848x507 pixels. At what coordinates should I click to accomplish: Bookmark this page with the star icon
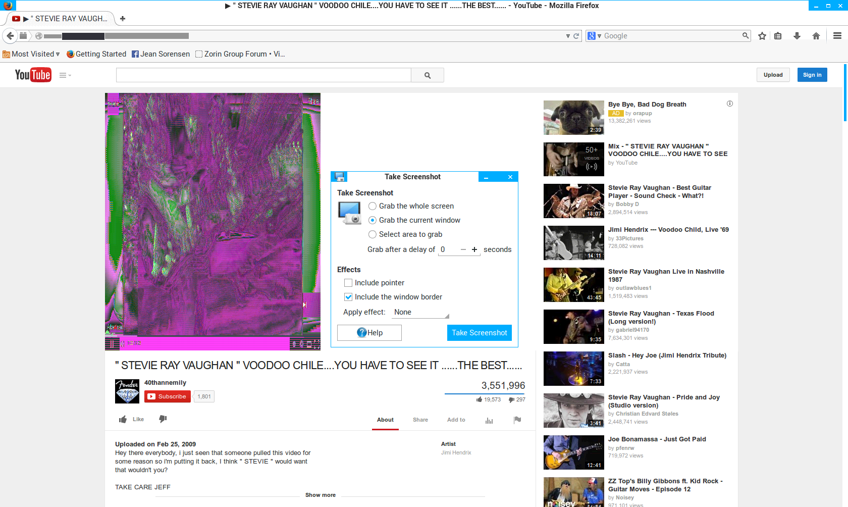point(762,36)
